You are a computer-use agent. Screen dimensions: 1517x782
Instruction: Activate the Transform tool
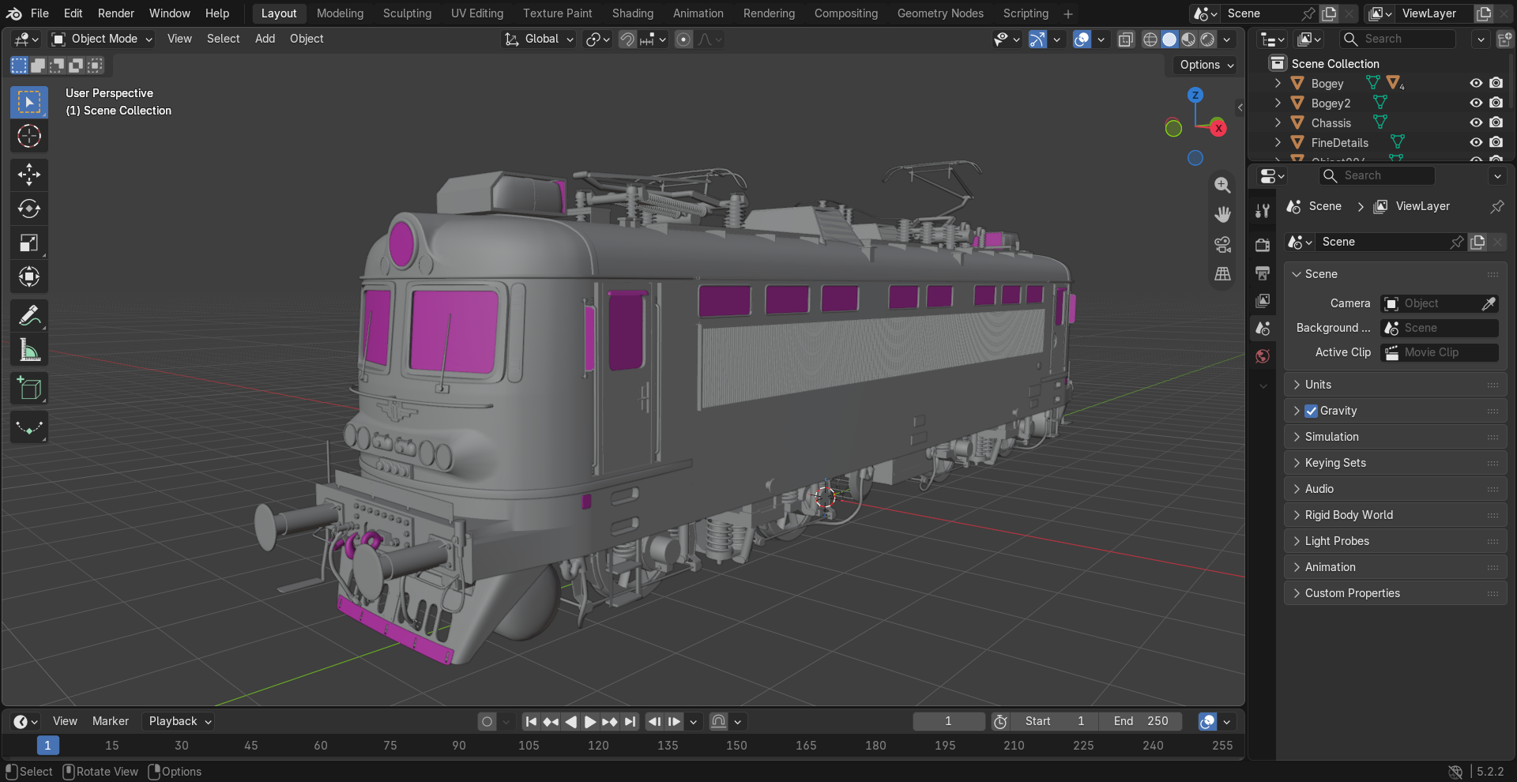pyautogui.click(x=29, y=276)
